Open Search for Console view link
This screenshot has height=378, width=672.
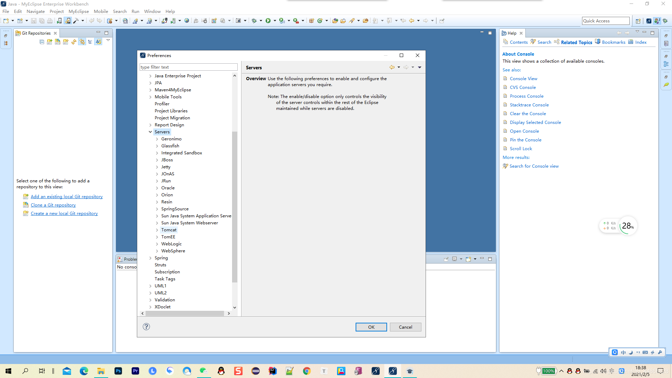tap(534, 166)
